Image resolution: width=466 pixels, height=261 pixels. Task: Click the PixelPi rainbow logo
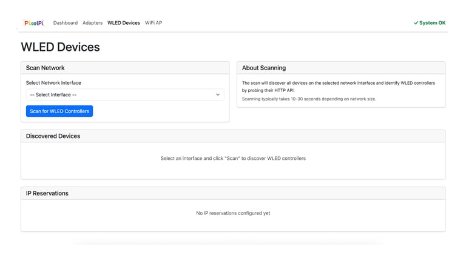(x=34, y=23)
